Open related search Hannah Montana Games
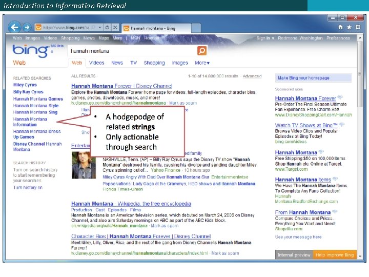 pyautogui.click(x=38, y=99)
